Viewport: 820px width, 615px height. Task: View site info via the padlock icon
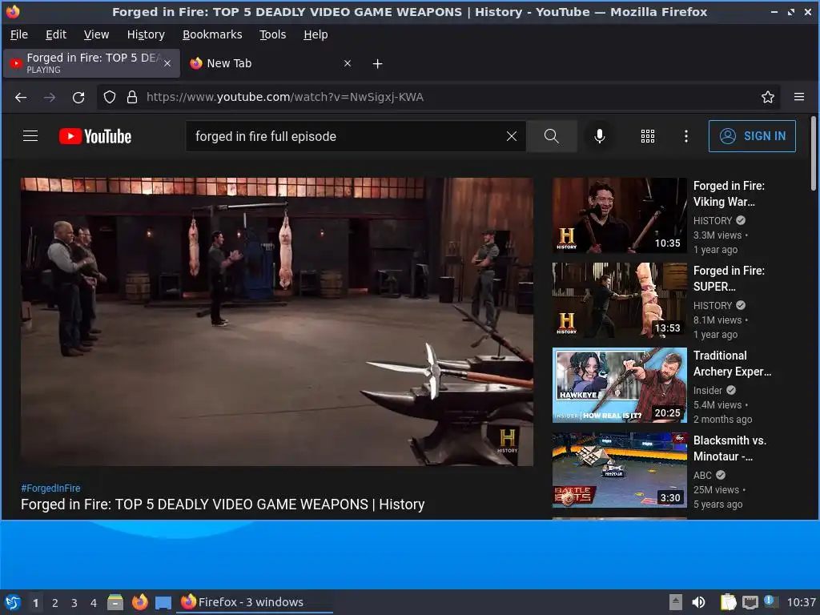[x=132, y=97]
